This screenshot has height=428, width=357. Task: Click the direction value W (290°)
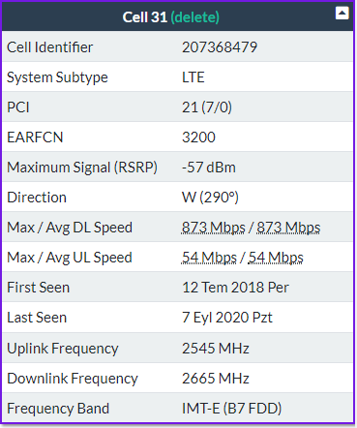pos(211,198)
